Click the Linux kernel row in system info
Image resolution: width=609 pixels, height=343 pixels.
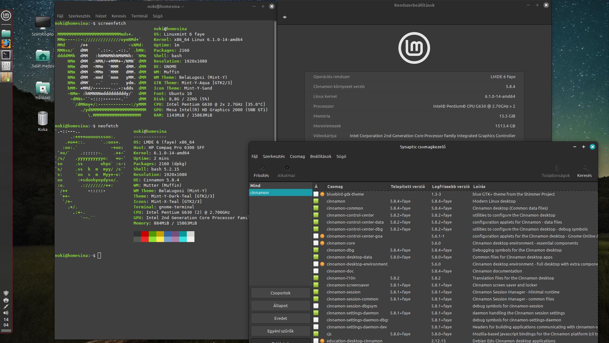coord(414,96)
